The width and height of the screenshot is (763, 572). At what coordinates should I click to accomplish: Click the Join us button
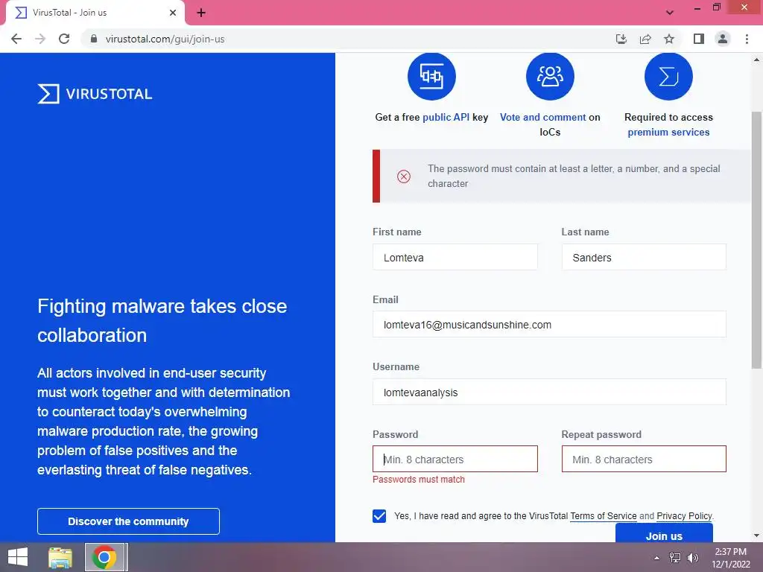(664, 533)
